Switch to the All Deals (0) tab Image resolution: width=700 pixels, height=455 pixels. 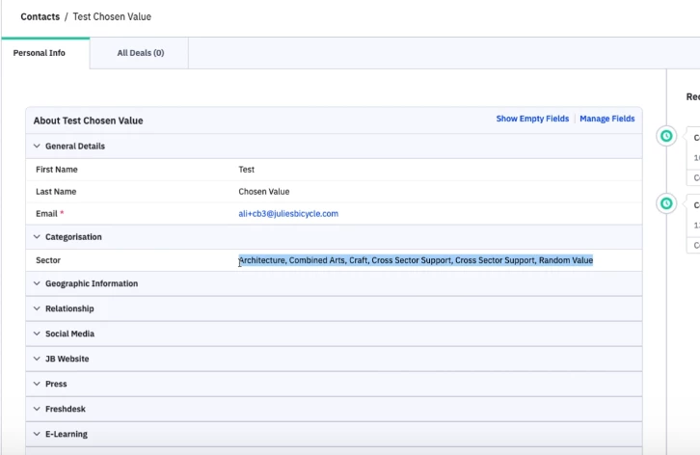(141, 53)
